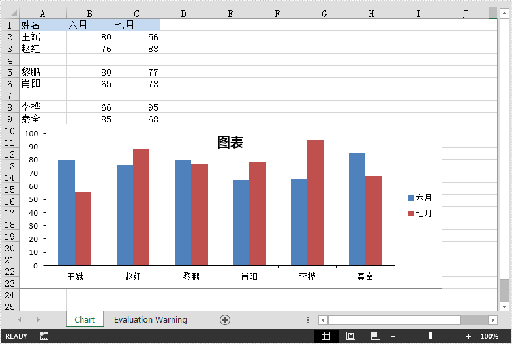This screenshot has width=512, height=344.
Task: Click the zoom slider handle
Action: point(430,336)
